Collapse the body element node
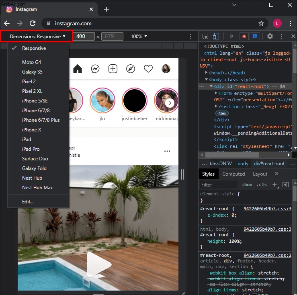297x295 pixels. click(x=206, y=80)
